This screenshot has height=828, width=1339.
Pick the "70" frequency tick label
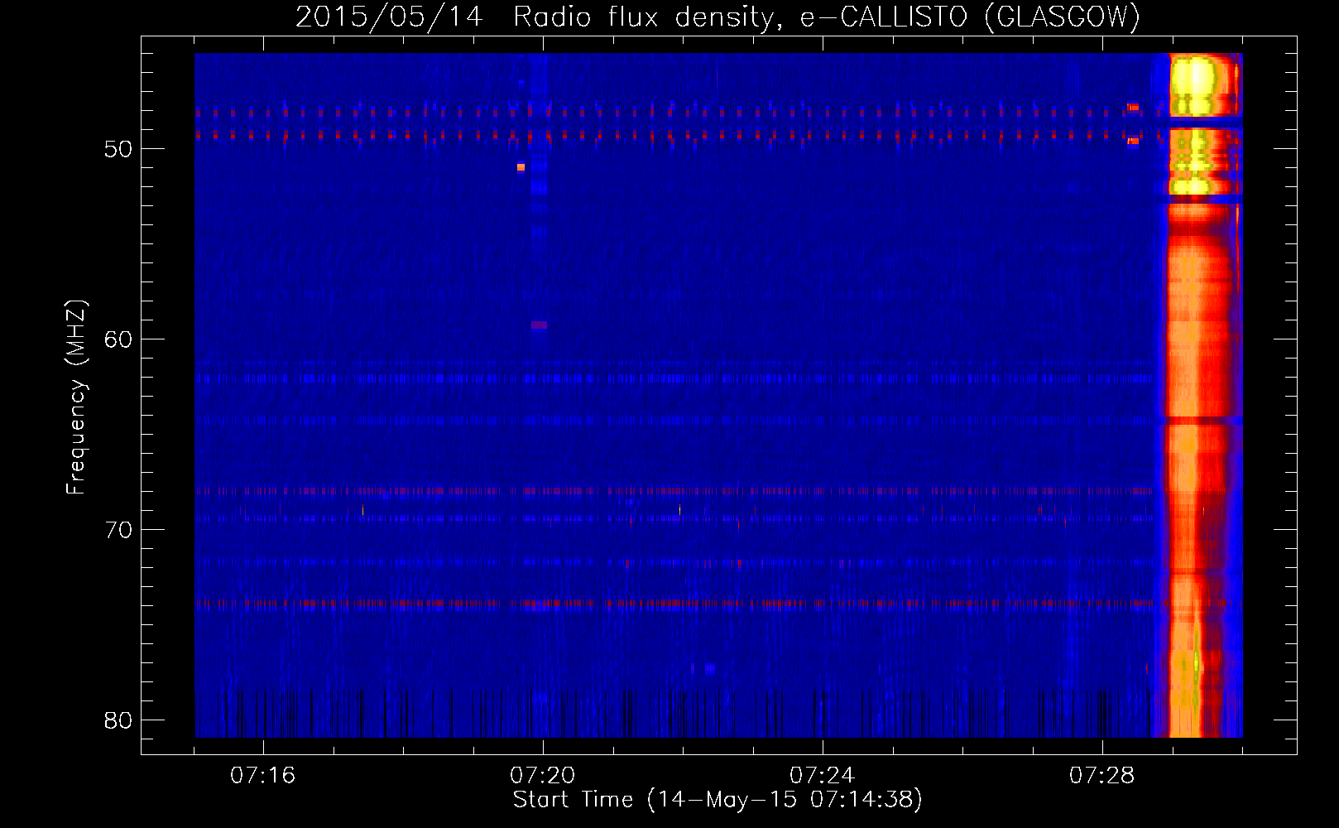(118, 530)
